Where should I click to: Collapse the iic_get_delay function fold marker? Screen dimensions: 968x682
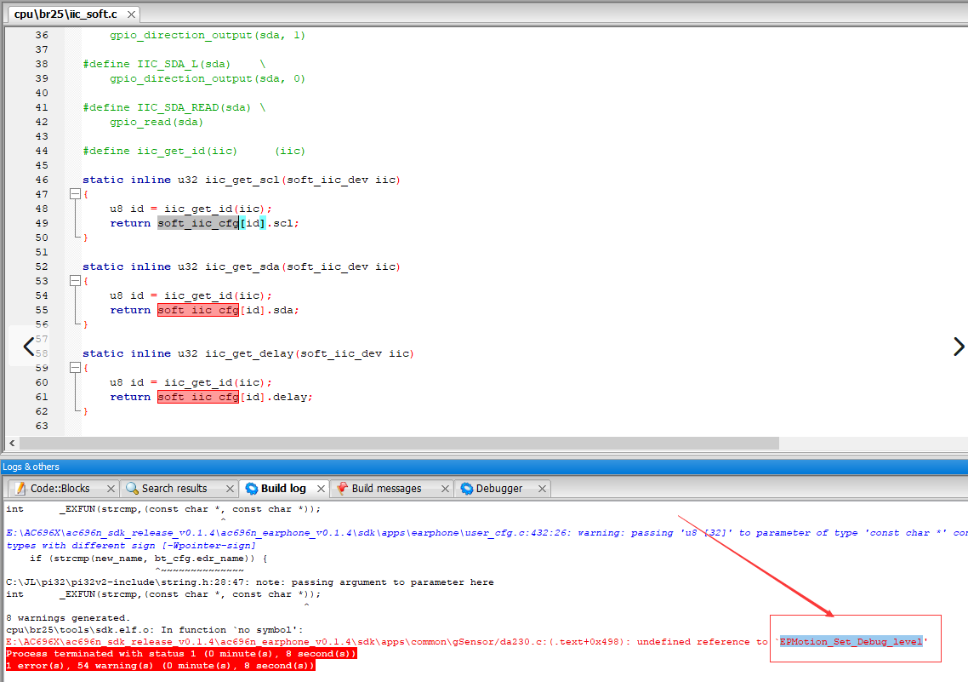(x=76, y=368)
